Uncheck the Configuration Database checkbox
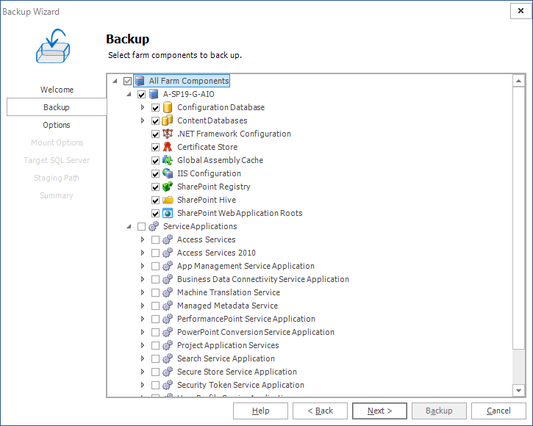 pyautogui.click(x=155, y=108)
